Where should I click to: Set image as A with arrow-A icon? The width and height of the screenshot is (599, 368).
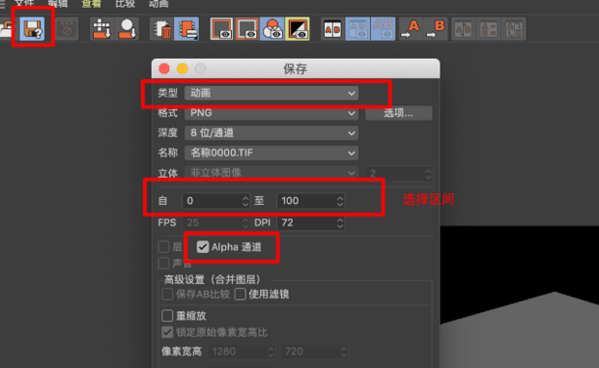tap(411, 29)
